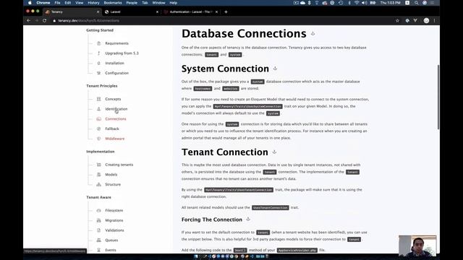Open the Window menu

coord(158,3)
